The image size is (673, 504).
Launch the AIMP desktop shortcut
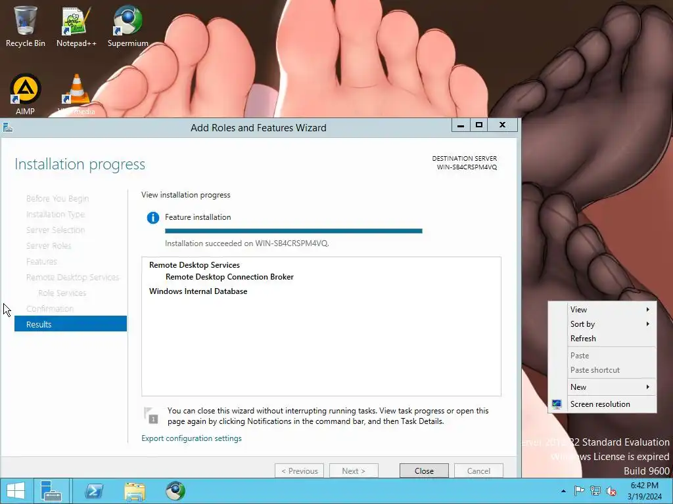[26, 94]
